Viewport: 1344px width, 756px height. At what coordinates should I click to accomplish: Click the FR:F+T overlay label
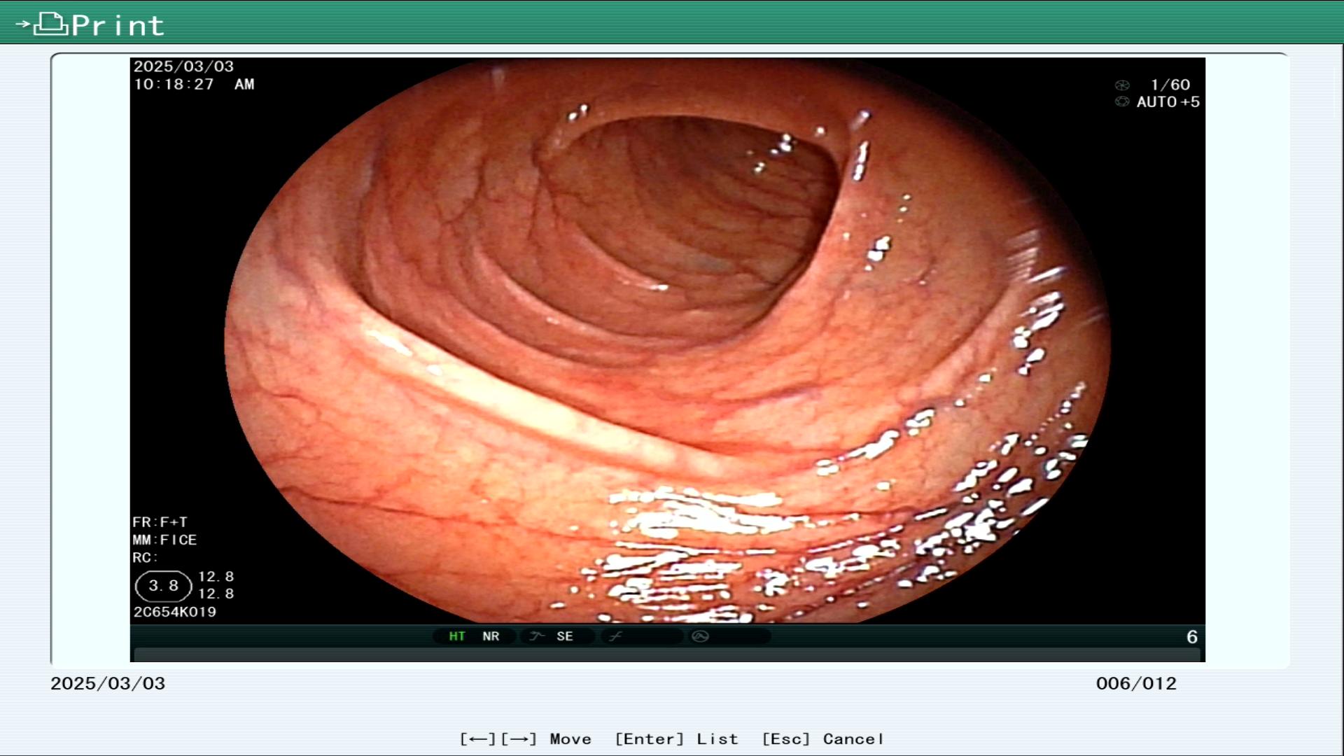pyautogui.click(x=160, y=523)
